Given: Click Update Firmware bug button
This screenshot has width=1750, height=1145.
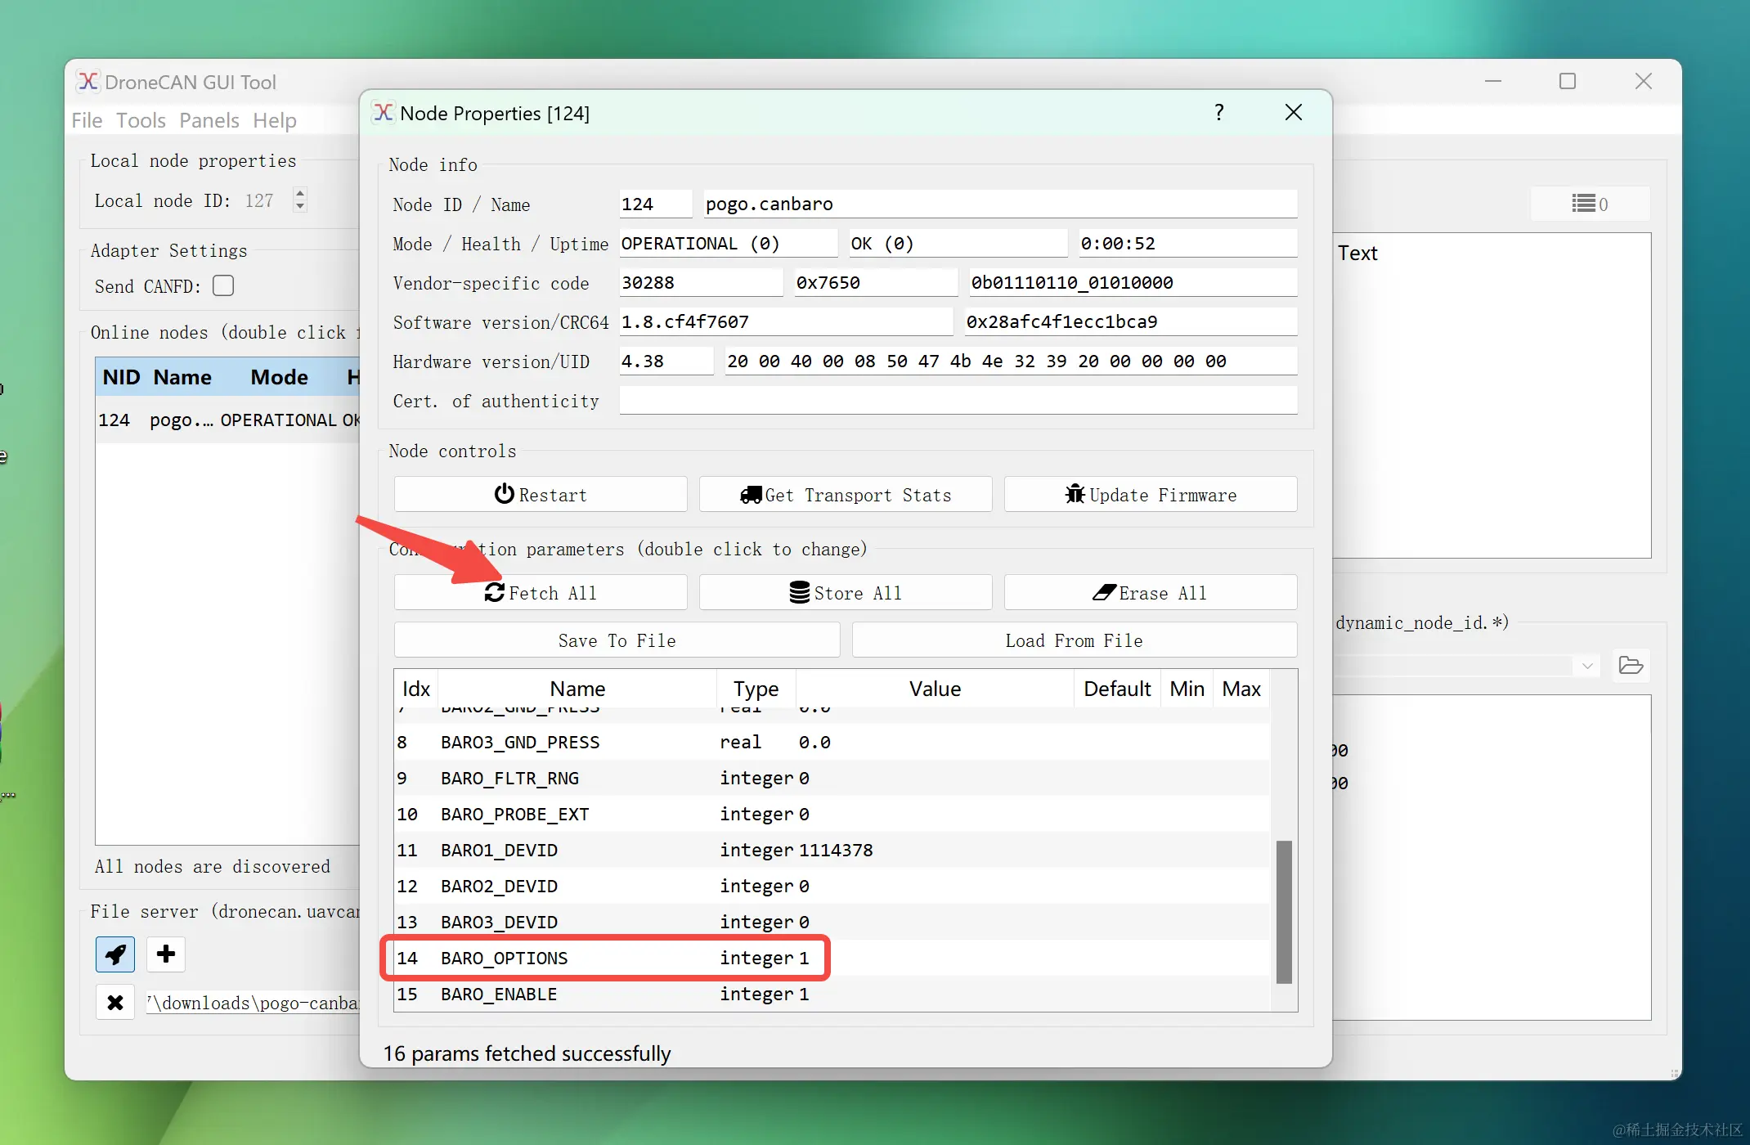Looking at the screenshot, I should pyautogui.click(x=1151, y=495).
